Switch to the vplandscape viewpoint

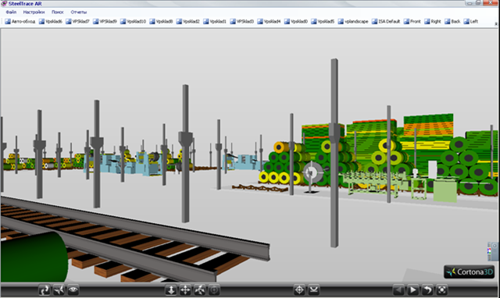[353, 21]
